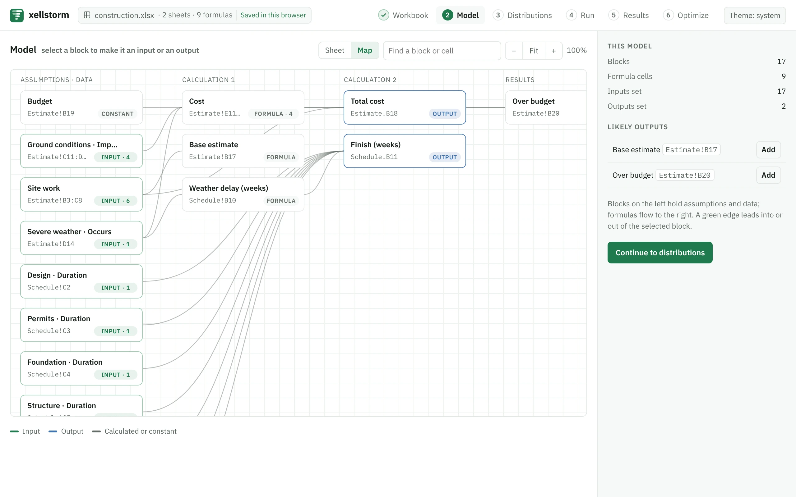The height and width of the screenshot is (497, 796).
Task: Select the Site work block
Action: [81, 194]
